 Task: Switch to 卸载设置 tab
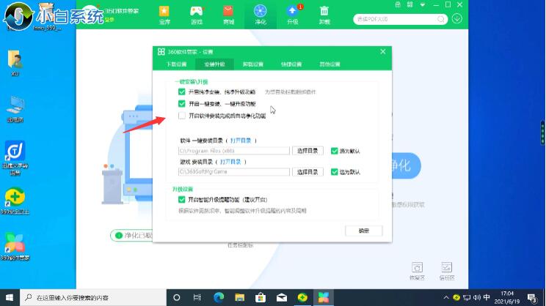252,64
